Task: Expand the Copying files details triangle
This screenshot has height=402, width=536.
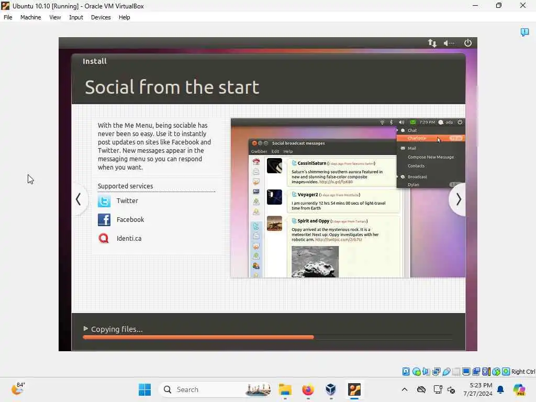Action: click(85, 329)
